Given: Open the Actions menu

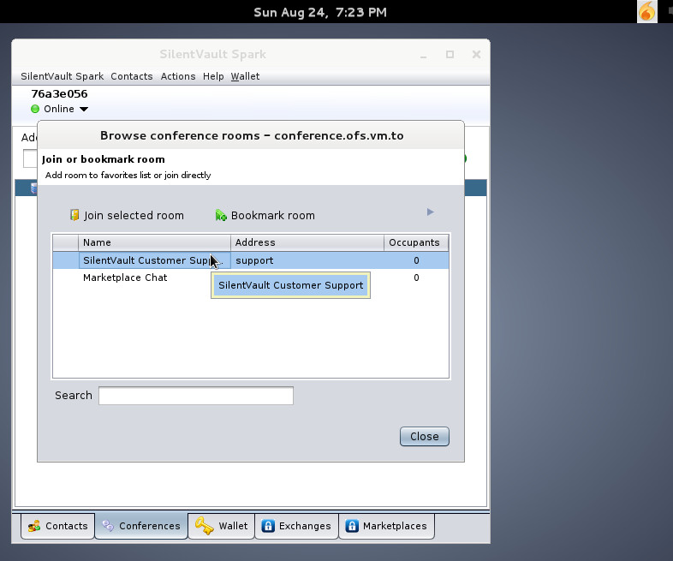Looking at the screenshot, I should [178, 76].
